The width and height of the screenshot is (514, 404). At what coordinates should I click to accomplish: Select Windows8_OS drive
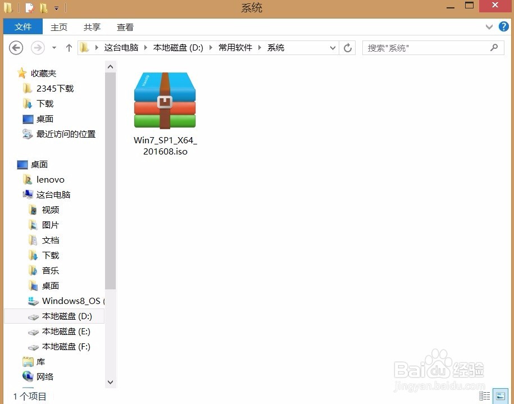point(71,301)
